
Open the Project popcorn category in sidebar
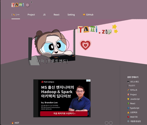pos(132,95)
